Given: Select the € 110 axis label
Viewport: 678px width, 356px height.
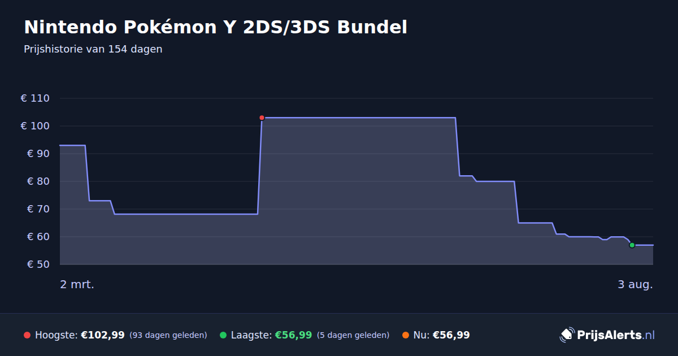Looking at the screenshot, I should click(x=35, y=98).
